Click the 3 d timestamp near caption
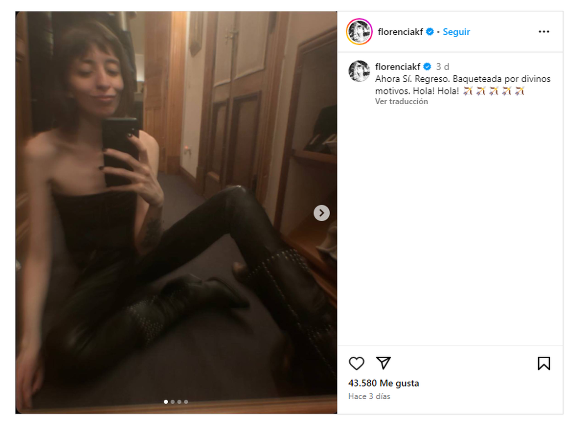The image size is (587, 434). coord(443,67)
